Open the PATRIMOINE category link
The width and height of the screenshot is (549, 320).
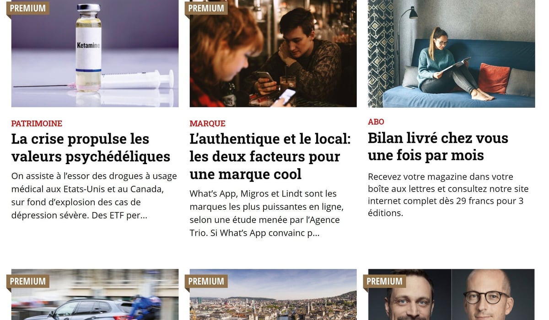pyautogui.click(x=37, y=123)
